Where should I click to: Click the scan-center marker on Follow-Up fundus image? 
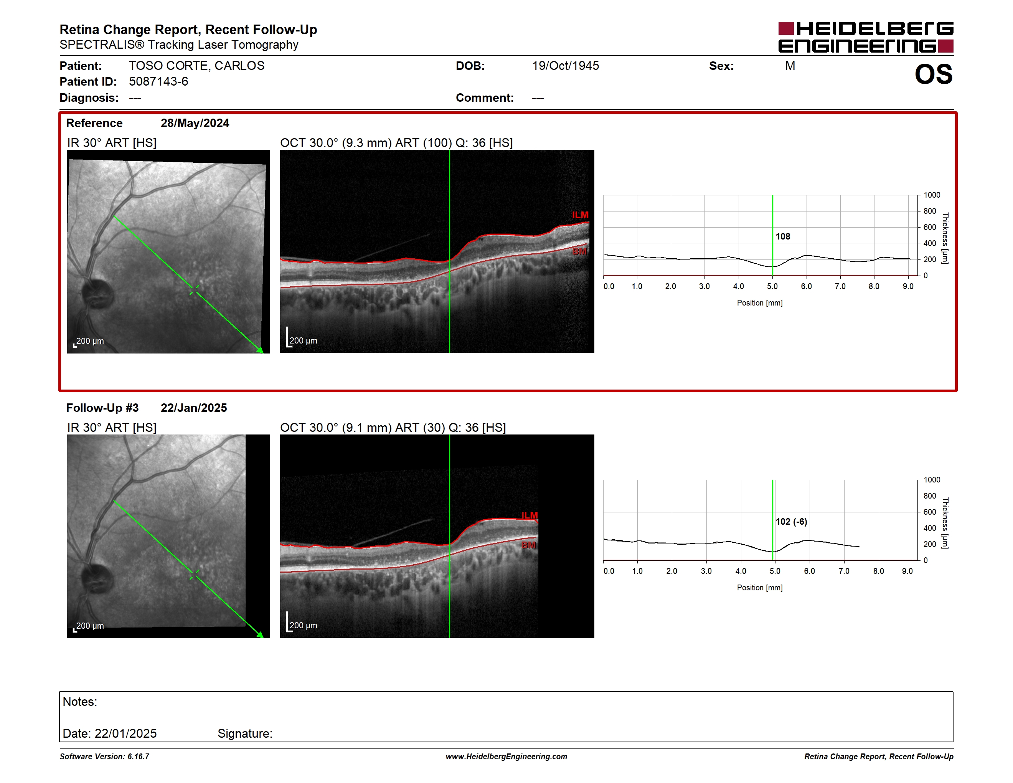pos(194,575)
